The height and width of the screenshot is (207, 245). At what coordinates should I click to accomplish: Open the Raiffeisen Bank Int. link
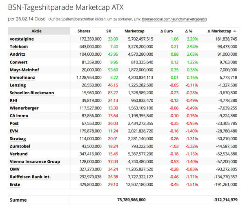(x=30, y=177)
